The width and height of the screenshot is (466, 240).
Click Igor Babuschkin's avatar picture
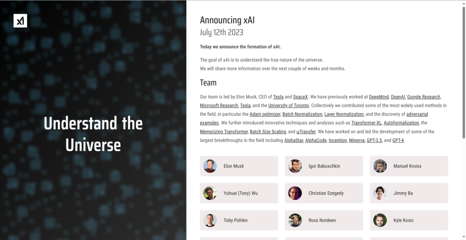tap(295, 166)
